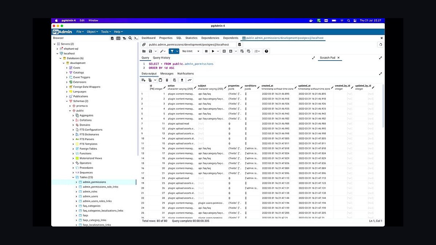Open the Help menu in pgAdmin
This screenshot has height=245, width=436.
coord(118,32)
